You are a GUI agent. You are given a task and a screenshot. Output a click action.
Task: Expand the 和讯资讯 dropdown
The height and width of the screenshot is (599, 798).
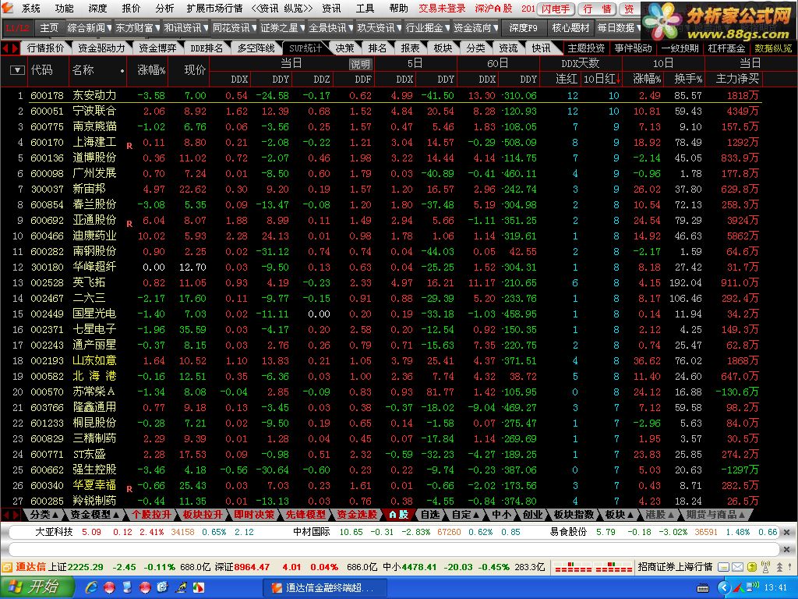tap(206, 28)
